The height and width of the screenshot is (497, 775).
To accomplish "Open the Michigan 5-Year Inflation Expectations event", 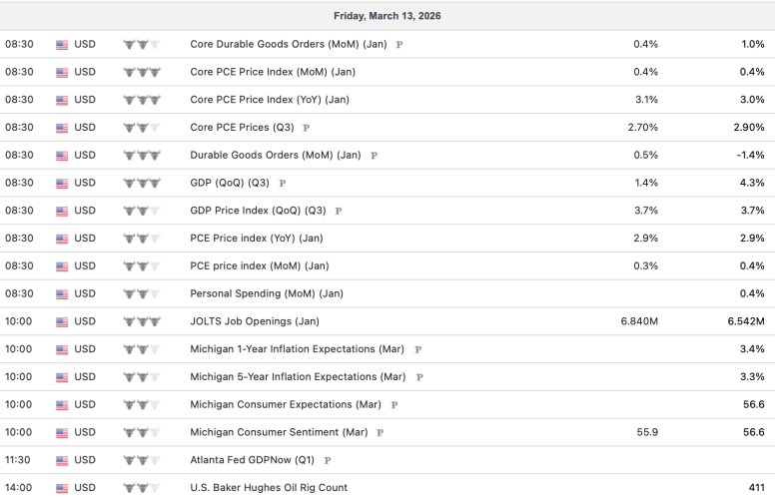I will click(x=298, y=377).
